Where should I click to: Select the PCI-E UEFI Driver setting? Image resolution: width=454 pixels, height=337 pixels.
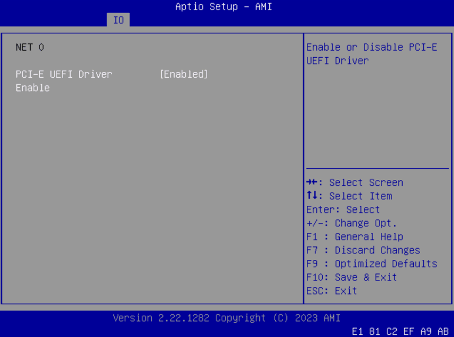(63, 74)
